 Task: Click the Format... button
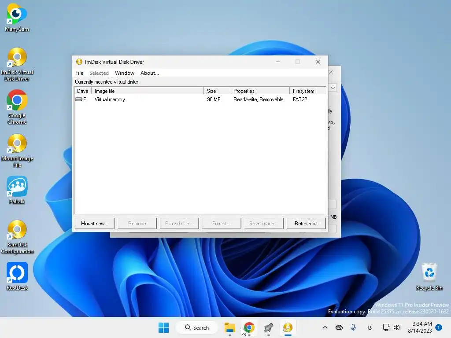pos(222,224)
